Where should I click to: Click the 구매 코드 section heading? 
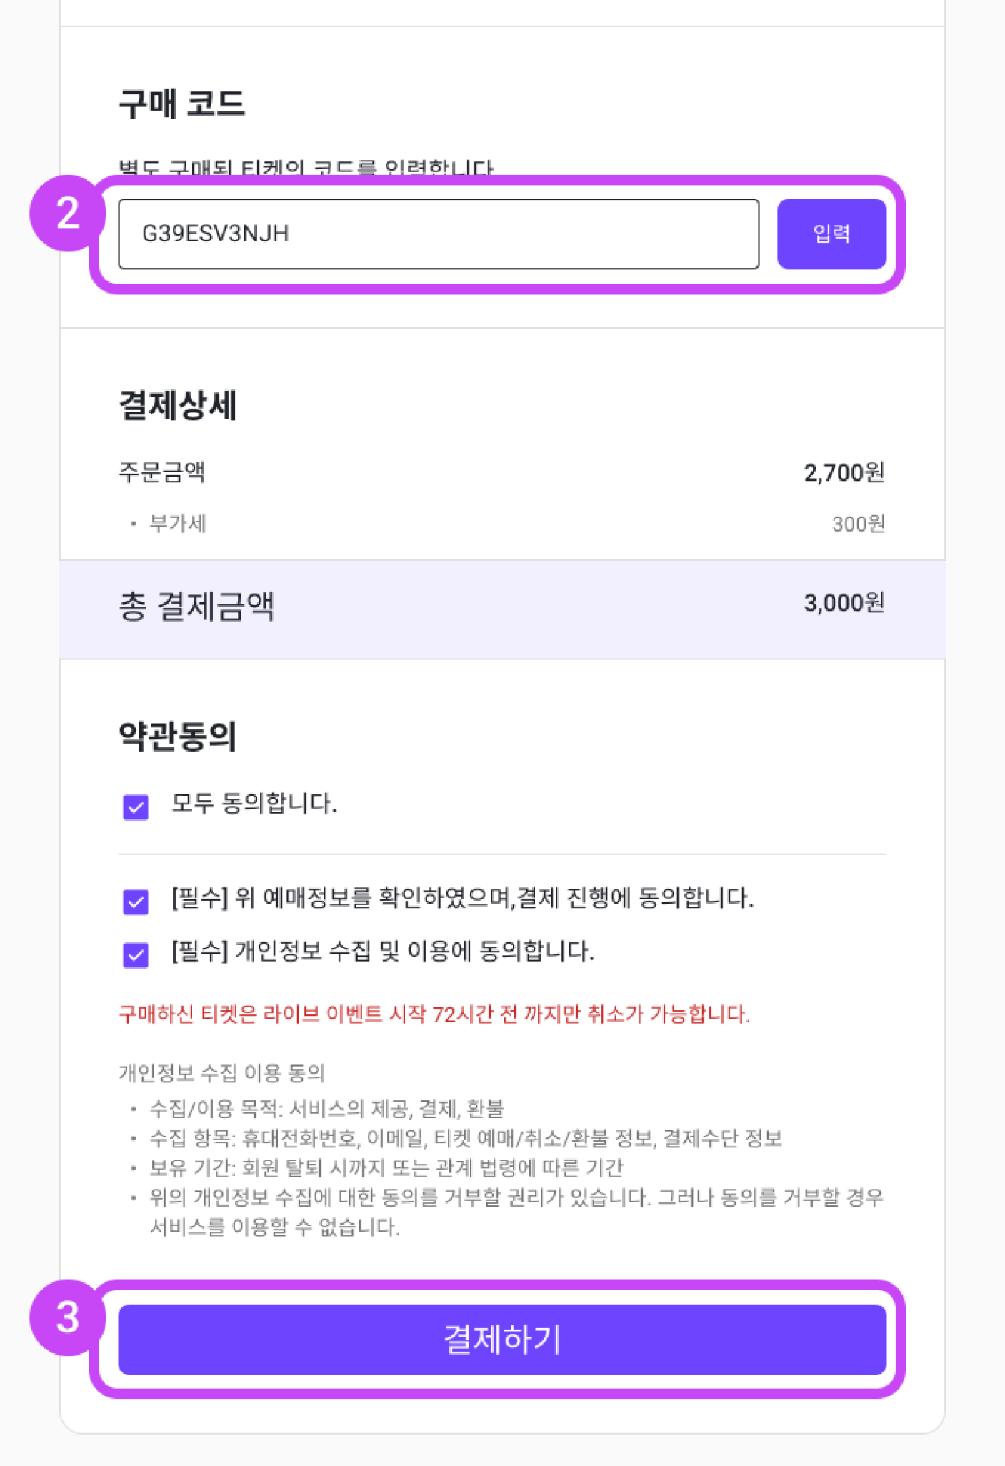[x=181, y=104]
